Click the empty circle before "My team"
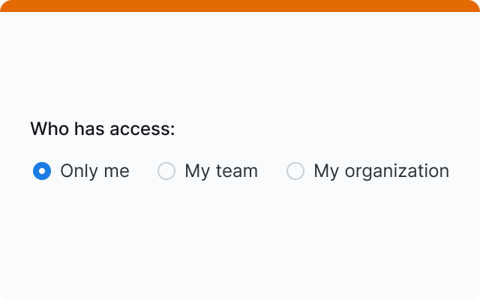The image size is (480, 300). 166,171
